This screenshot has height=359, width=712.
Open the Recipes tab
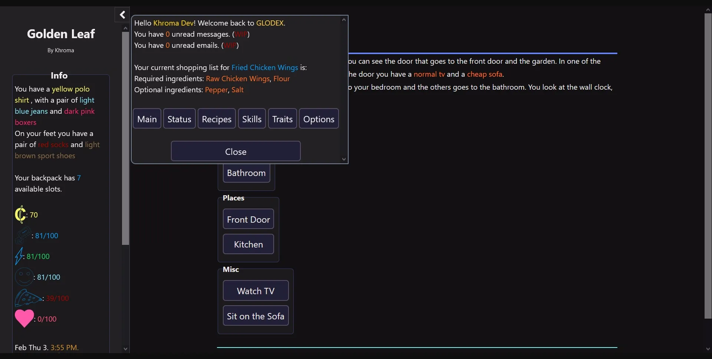click(x=217, y=119)
